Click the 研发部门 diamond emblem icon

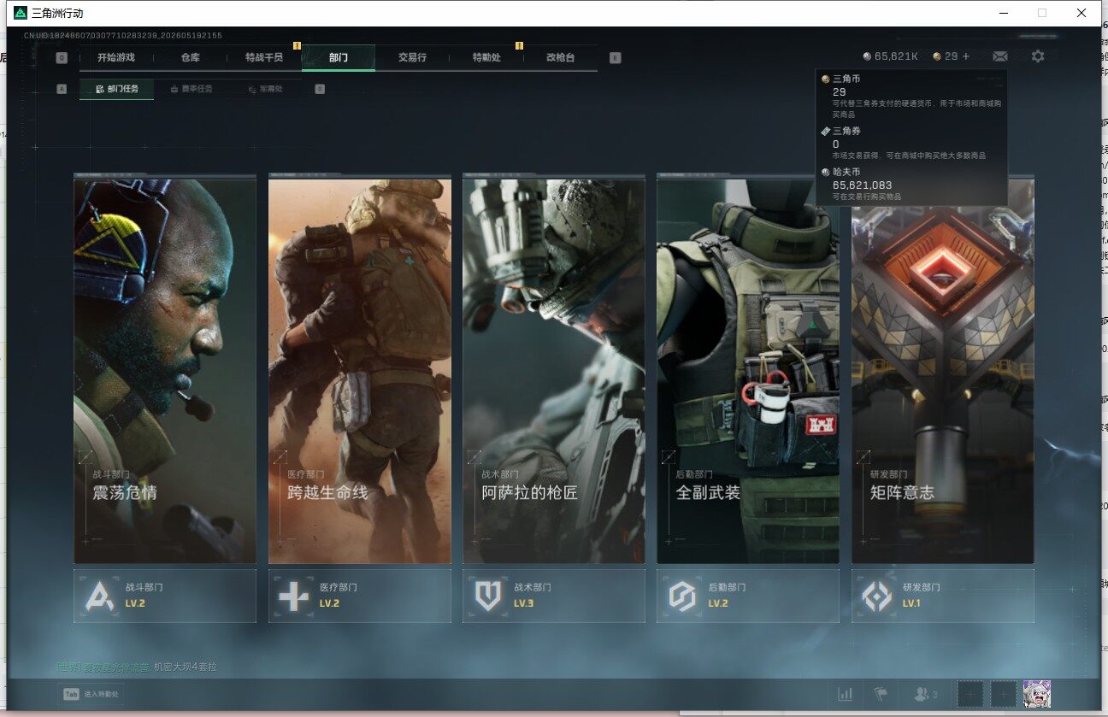pos(877,596)
